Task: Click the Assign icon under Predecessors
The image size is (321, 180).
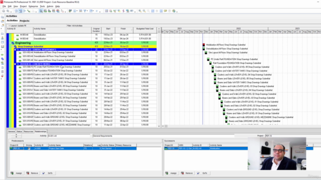Action: 12,173
